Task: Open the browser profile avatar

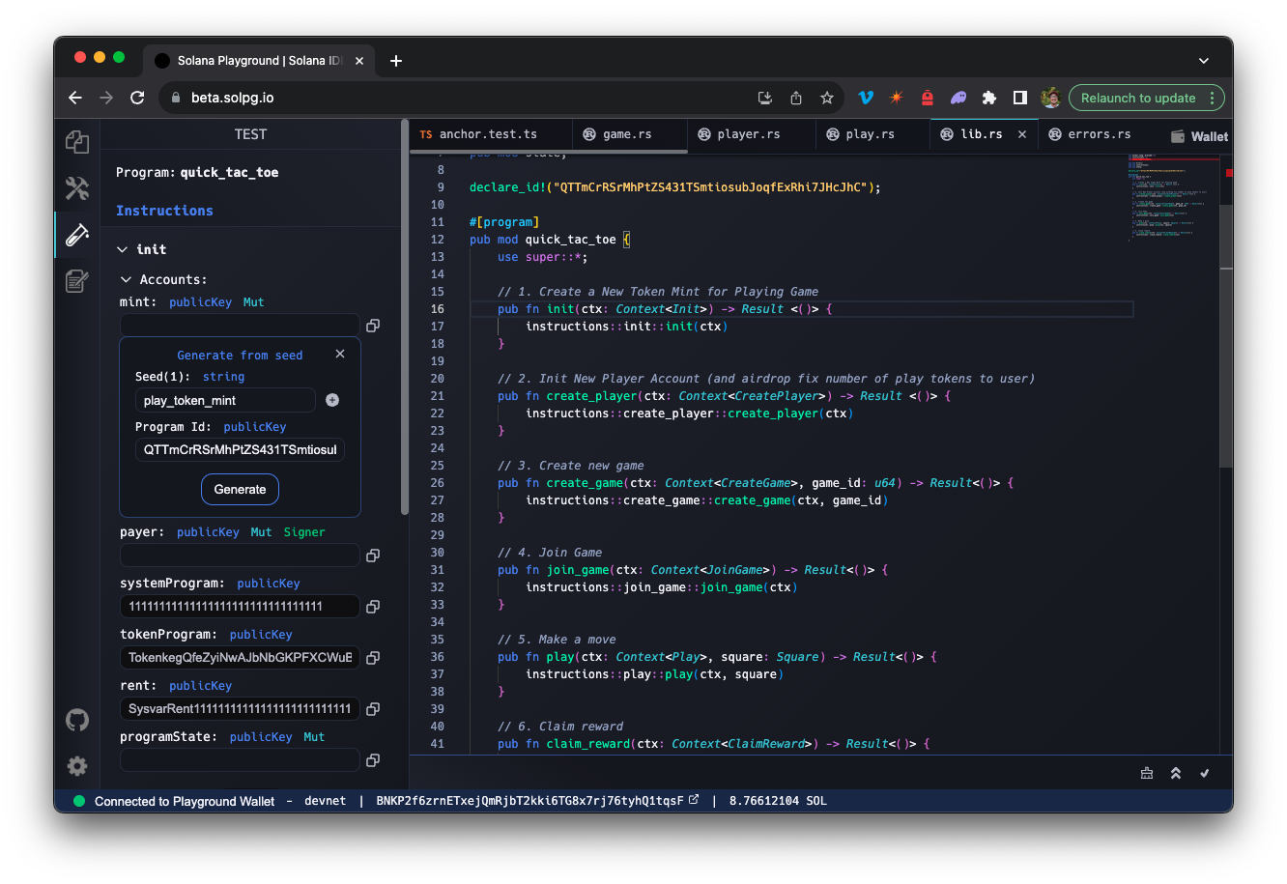Action: click(x=1050, y=98)
